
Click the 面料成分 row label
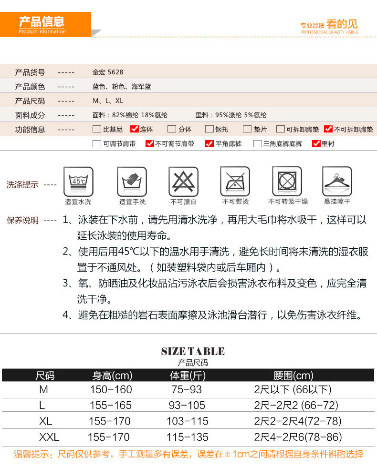coord(30,115)
